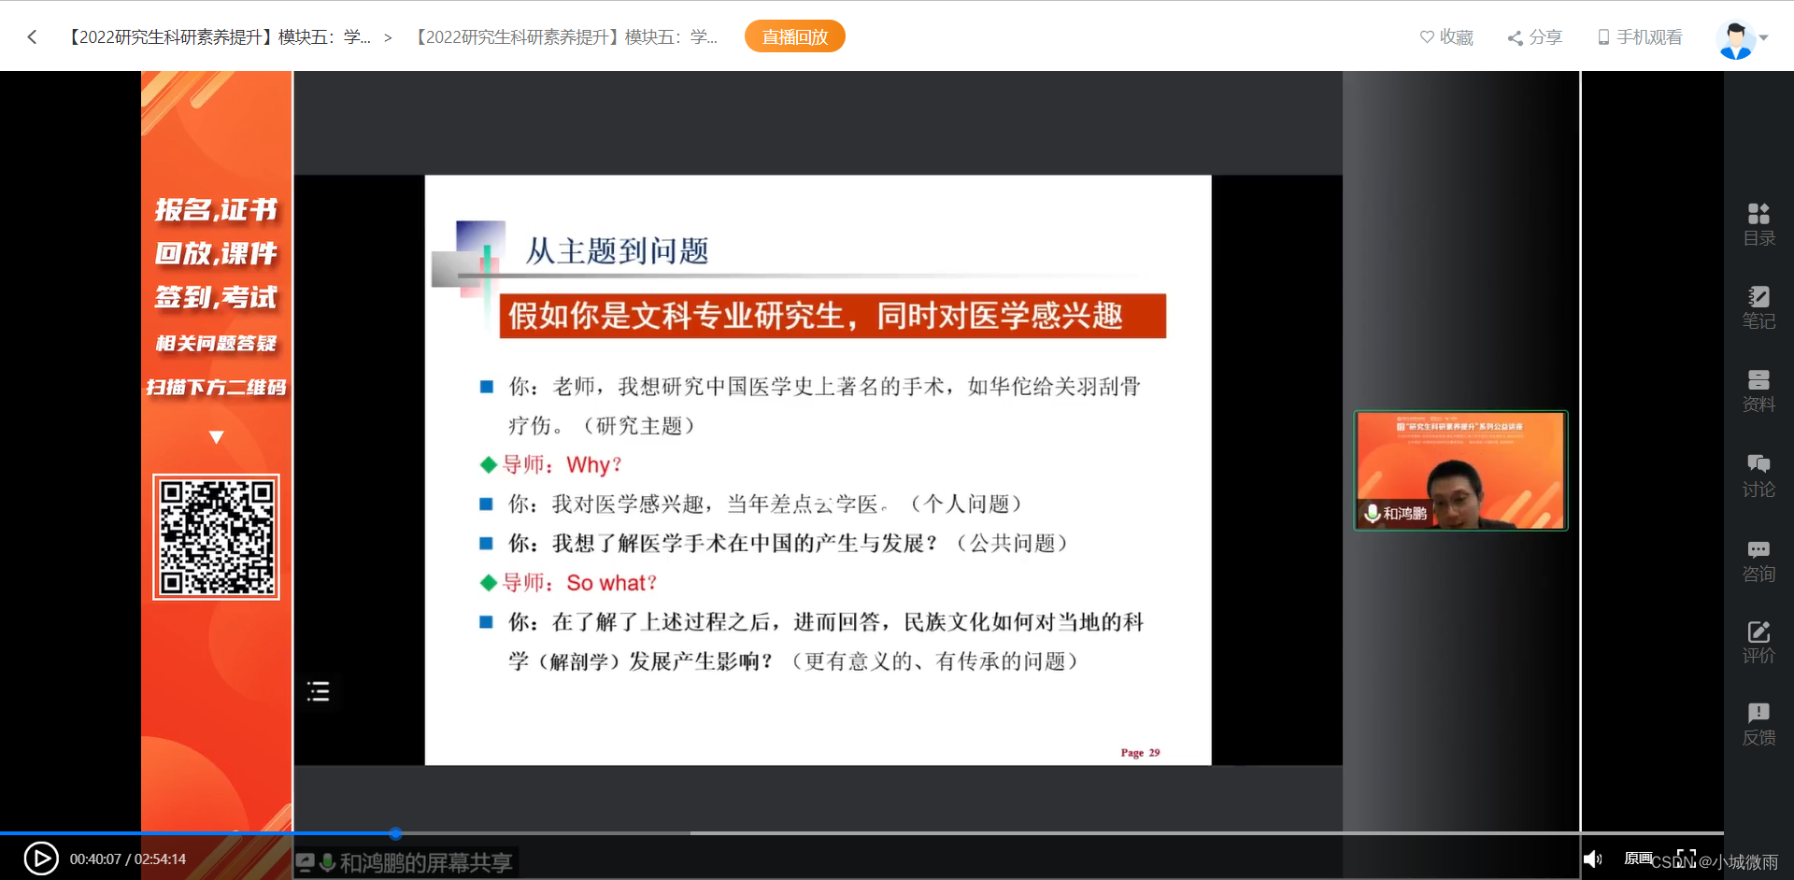
Task: Click the 00:40:07 / 02:54:14 time display
Action: 128,859
